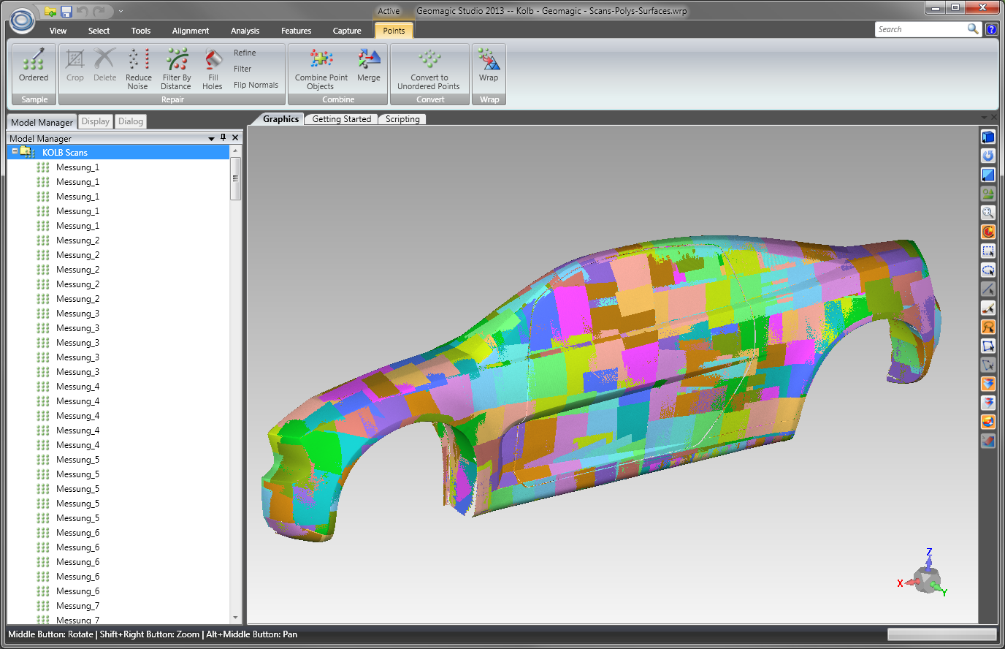
Task: Click the zoom fit view icon
Action: coord(988,213)
